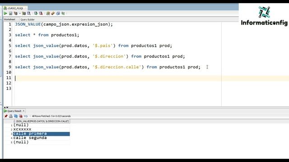Screen dimensions: 289x162
Task: Switch to the CURSO_PLSQL worksheet tab
Action: click(15, 8)
